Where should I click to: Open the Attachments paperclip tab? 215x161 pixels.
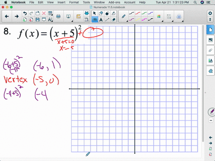(x=211, y=50)
